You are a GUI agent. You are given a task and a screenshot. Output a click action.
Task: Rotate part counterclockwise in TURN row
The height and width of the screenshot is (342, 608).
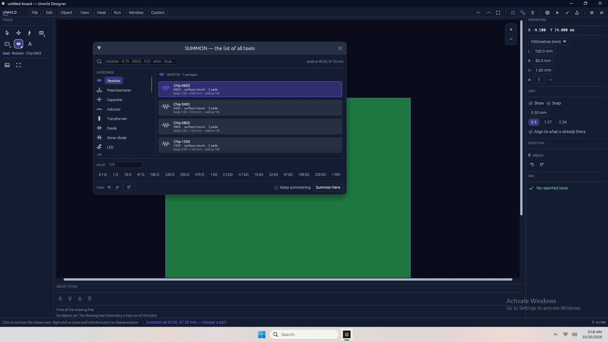(x=109, y=187)
